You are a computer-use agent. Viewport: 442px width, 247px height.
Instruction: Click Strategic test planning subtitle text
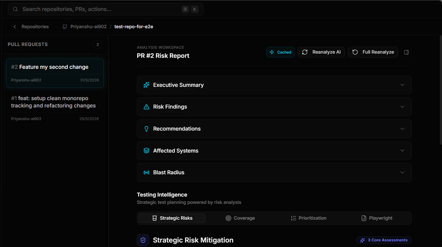pyautogui.click(x=189, y=202)
